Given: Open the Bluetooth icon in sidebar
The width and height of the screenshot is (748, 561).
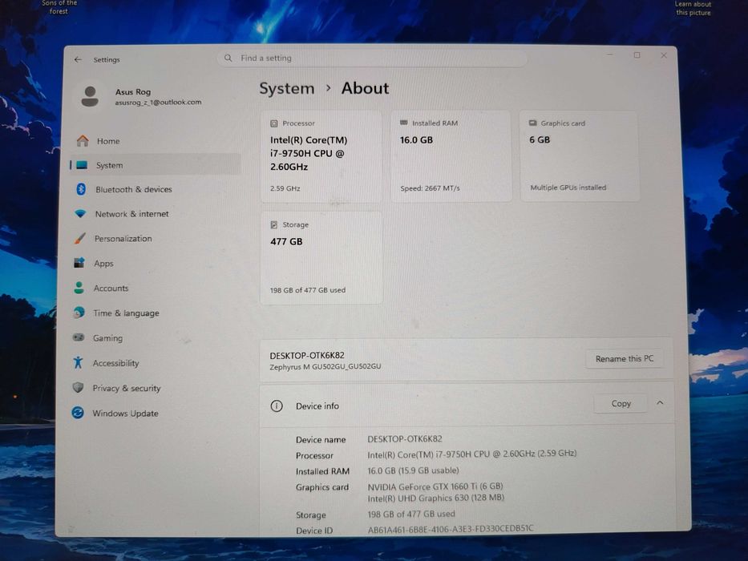Looking at the screenshot, I should click(81, 189).
